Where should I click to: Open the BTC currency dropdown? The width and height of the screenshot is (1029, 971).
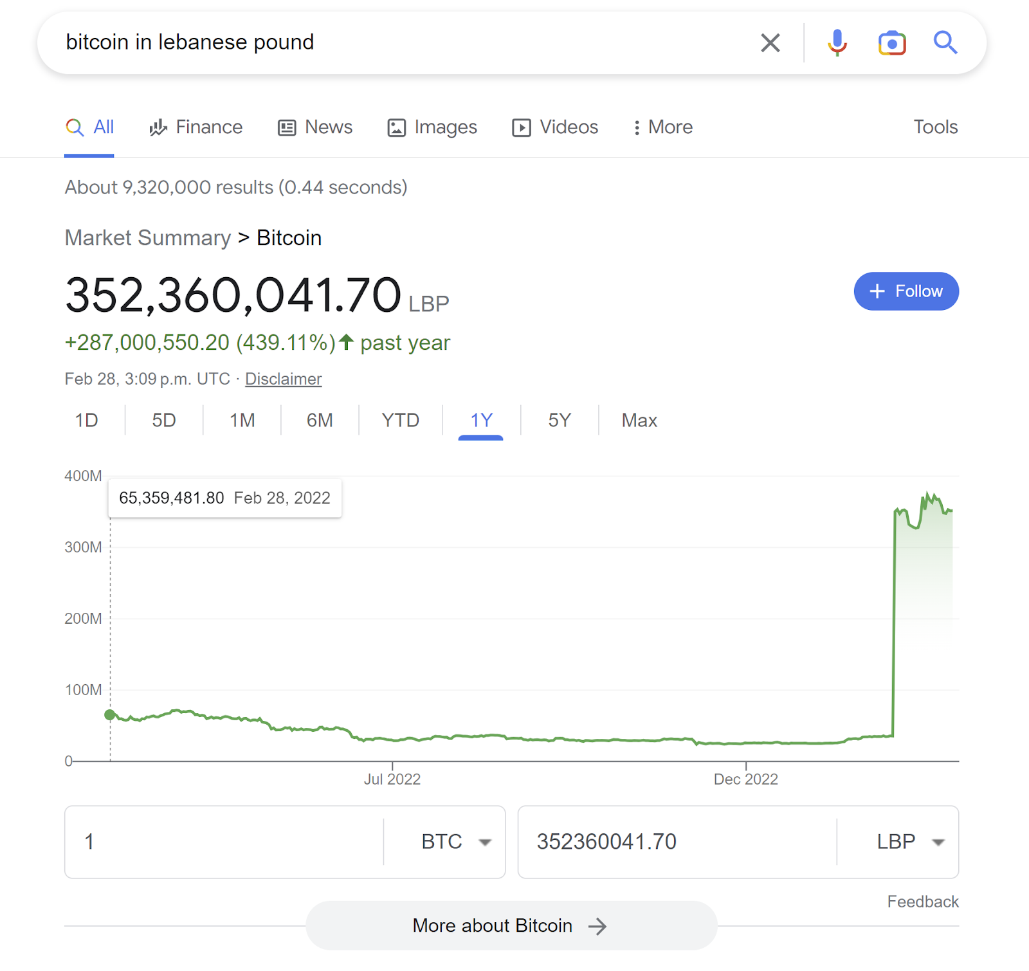pyautogui.click(x=457, y=842)
